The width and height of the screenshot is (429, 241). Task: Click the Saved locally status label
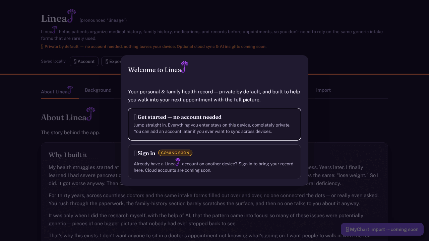(53, 61)
